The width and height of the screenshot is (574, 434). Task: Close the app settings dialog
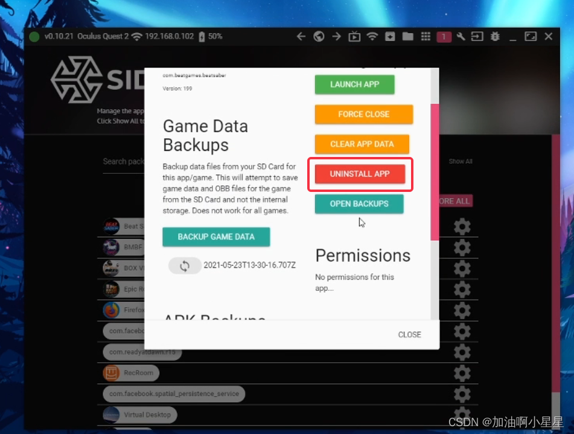[409, 335]
